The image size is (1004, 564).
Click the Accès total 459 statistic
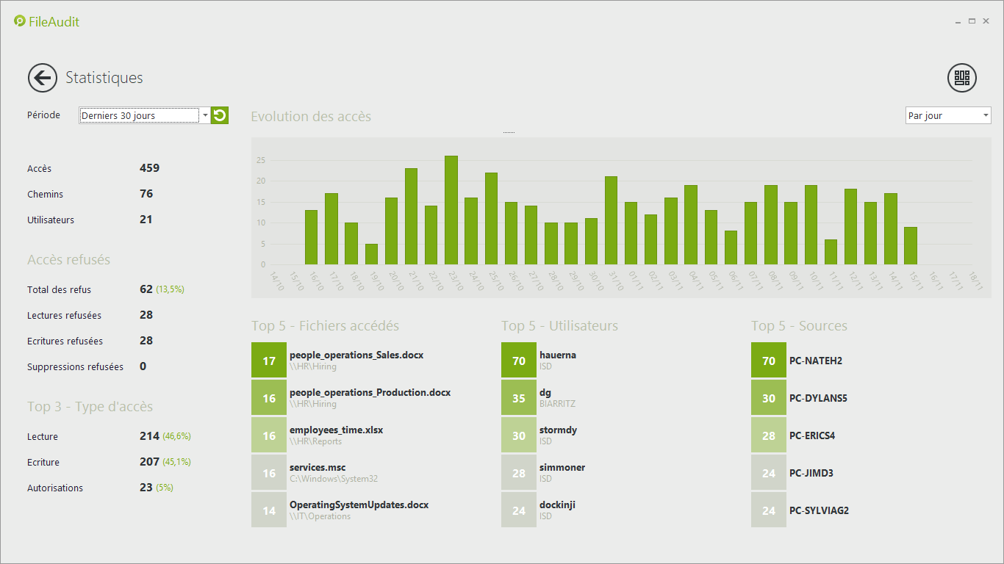click(148, 168)
